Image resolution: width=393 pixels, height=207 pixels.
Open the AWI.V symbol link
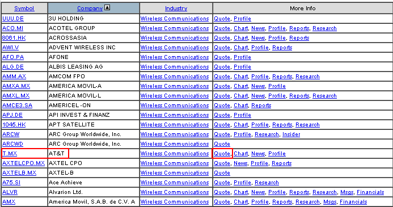point(11,48)
